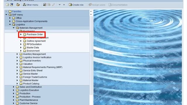The image size is (187, 105).
Task: Click the Cross-Application Components folder icon
Action: click(x=14, y=21)
